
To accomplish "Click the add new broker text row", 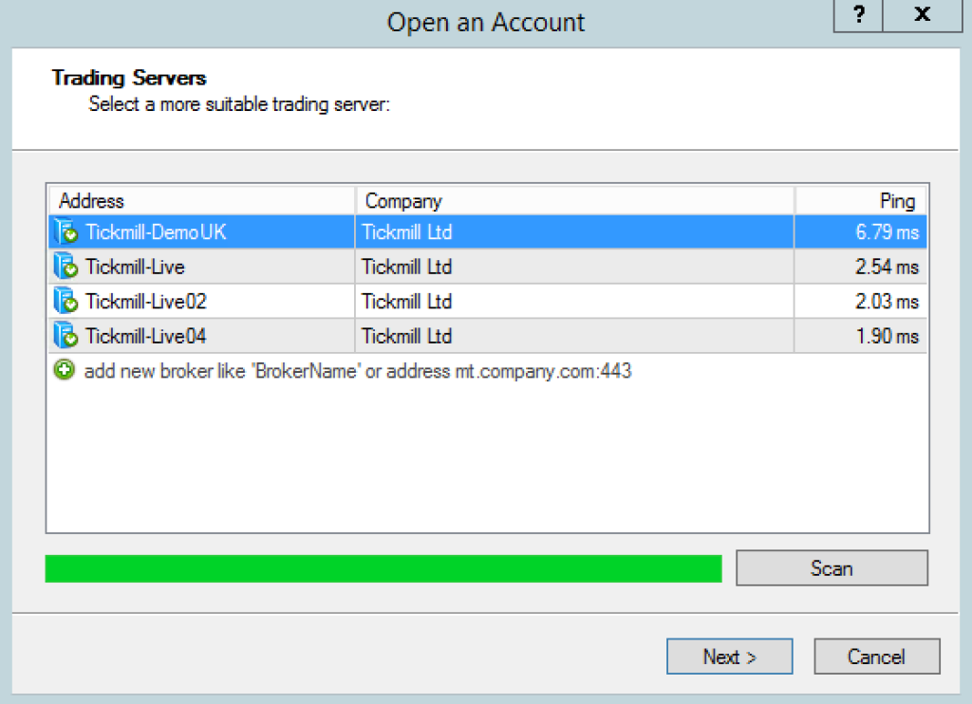I will [358, 371].
